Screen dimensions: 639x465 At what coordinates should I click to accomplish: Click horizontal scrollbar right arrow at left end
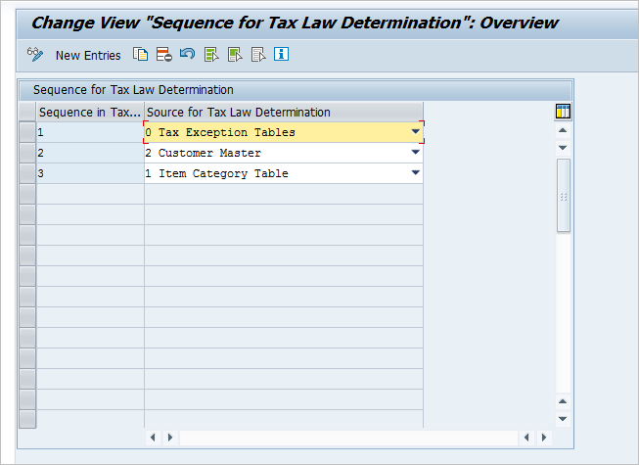click(170, 438)
